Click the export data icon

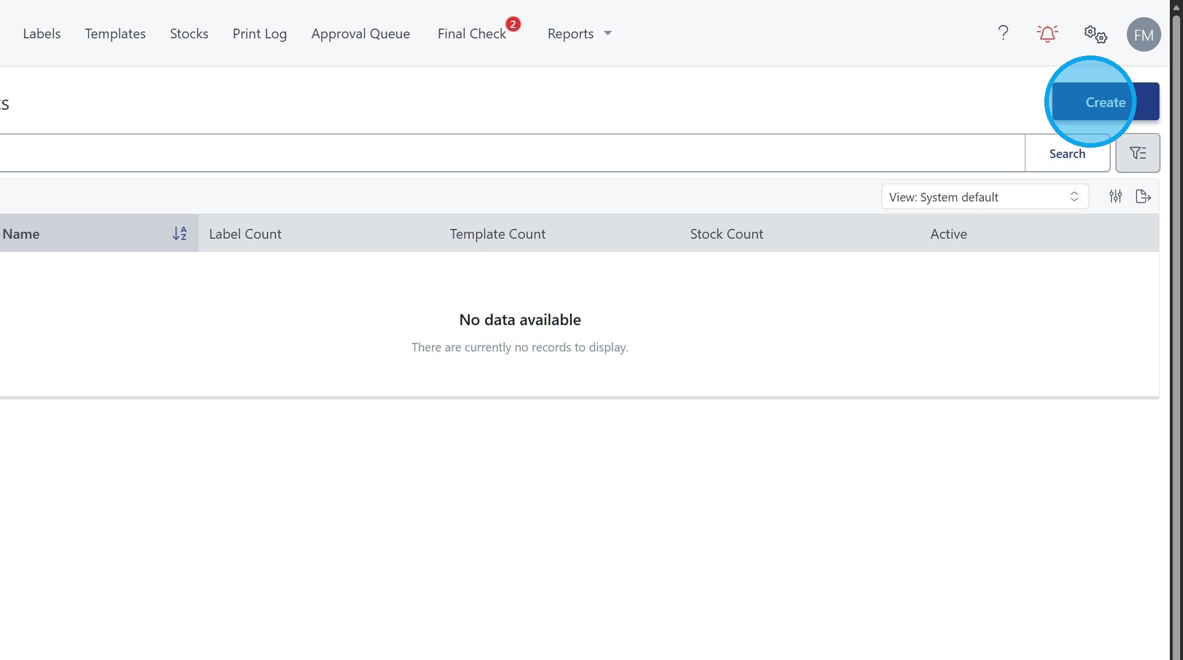tap(1143, 197)
